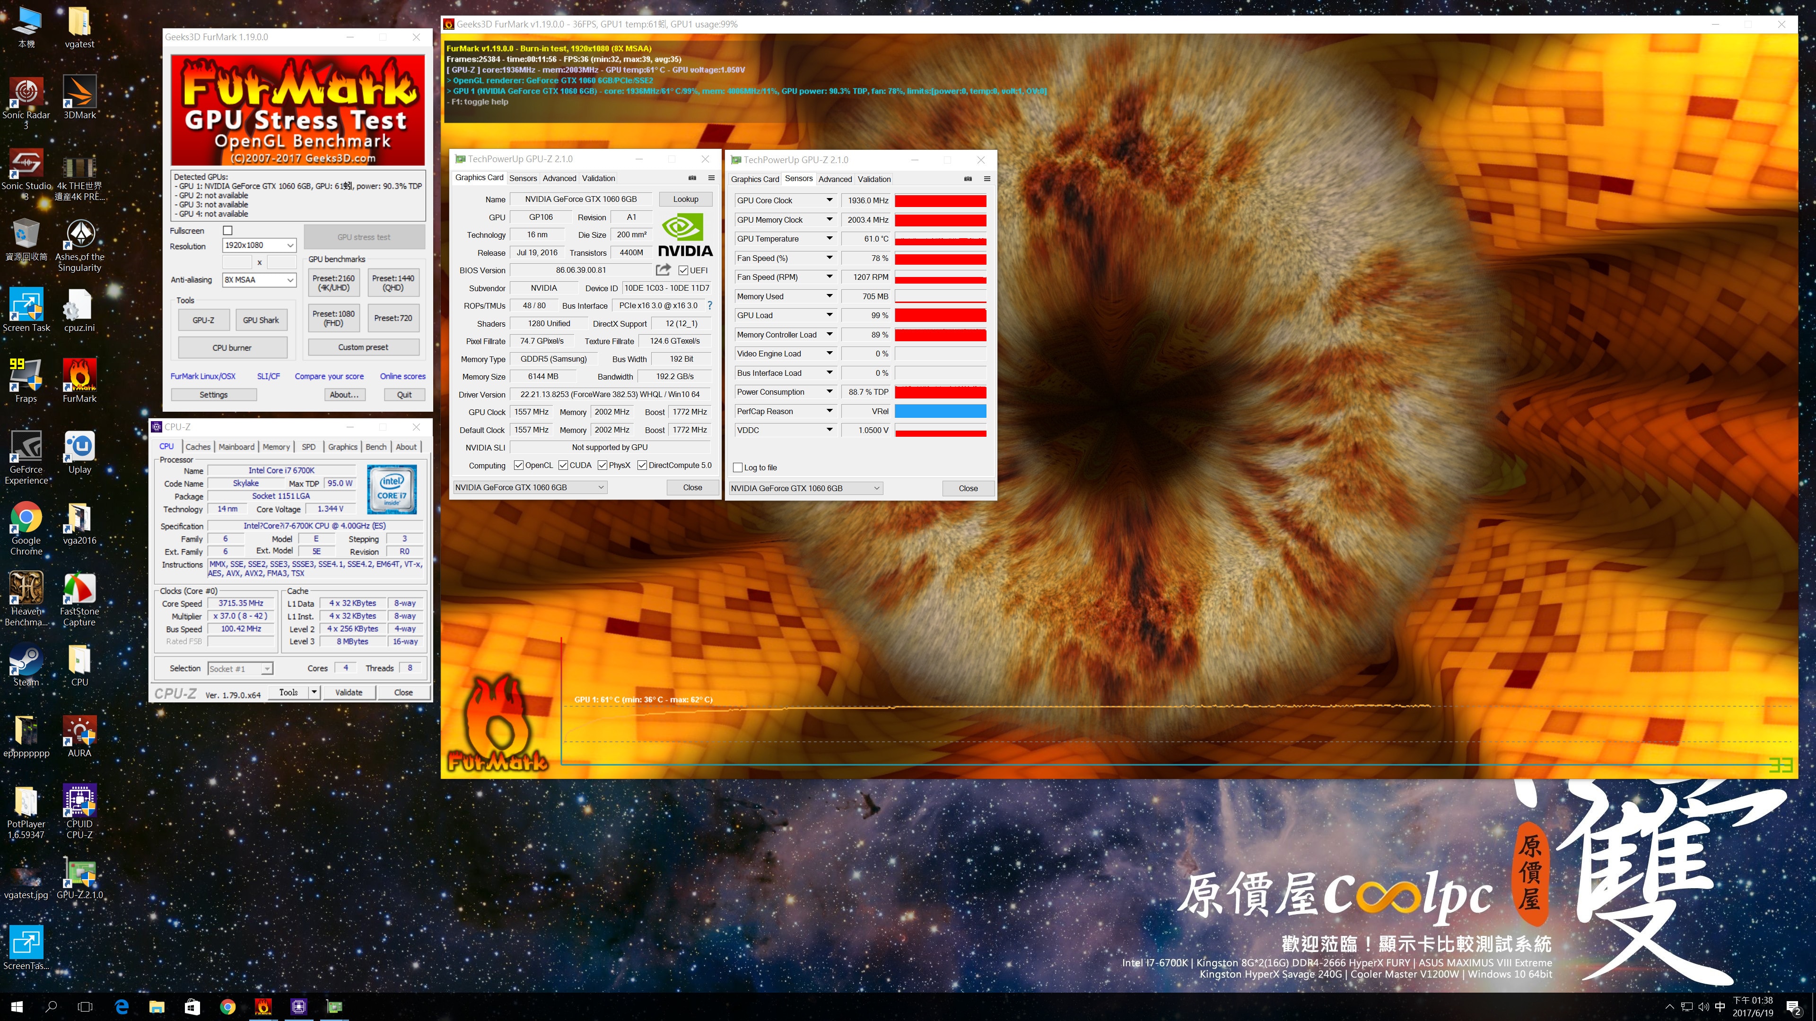The image size is (1816, 1021).
Task: Switch to Mainboard tab in CPU-Z
Action: pyautogui.click(x=236, y=447)
